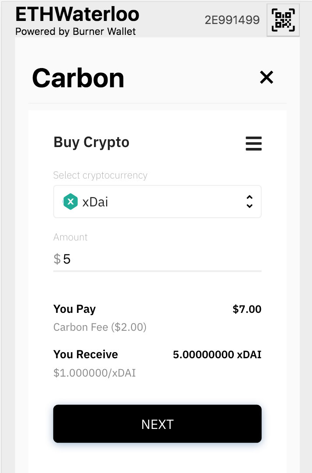
Task: Click the ETHWaterloo logo text
Action: 77,14
